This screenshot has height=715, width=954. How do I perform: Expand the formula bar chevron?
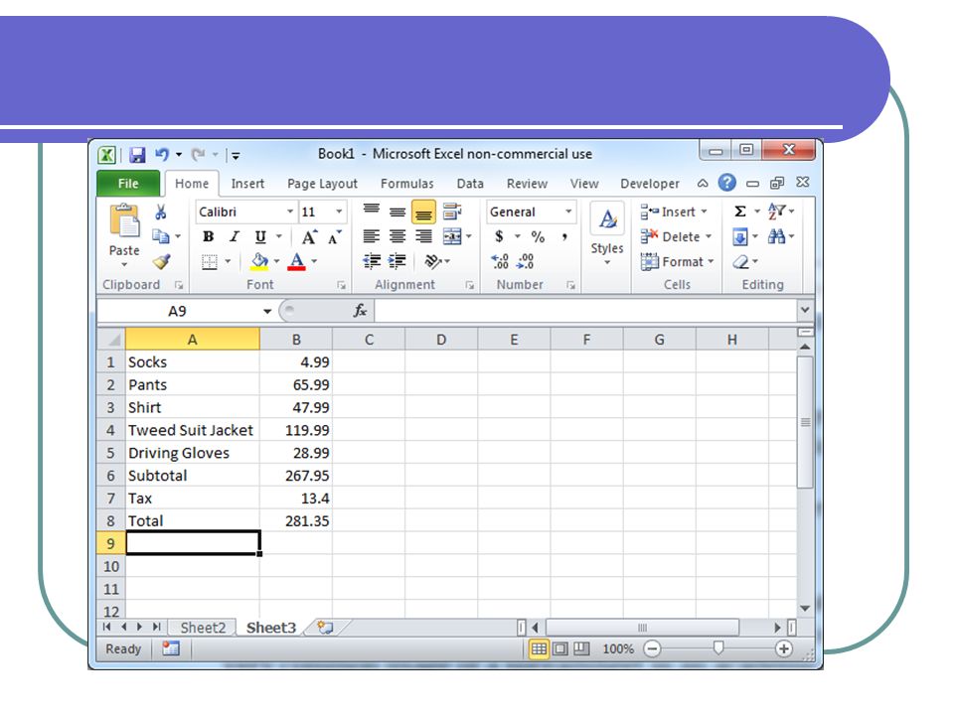(x=805, y=310)
